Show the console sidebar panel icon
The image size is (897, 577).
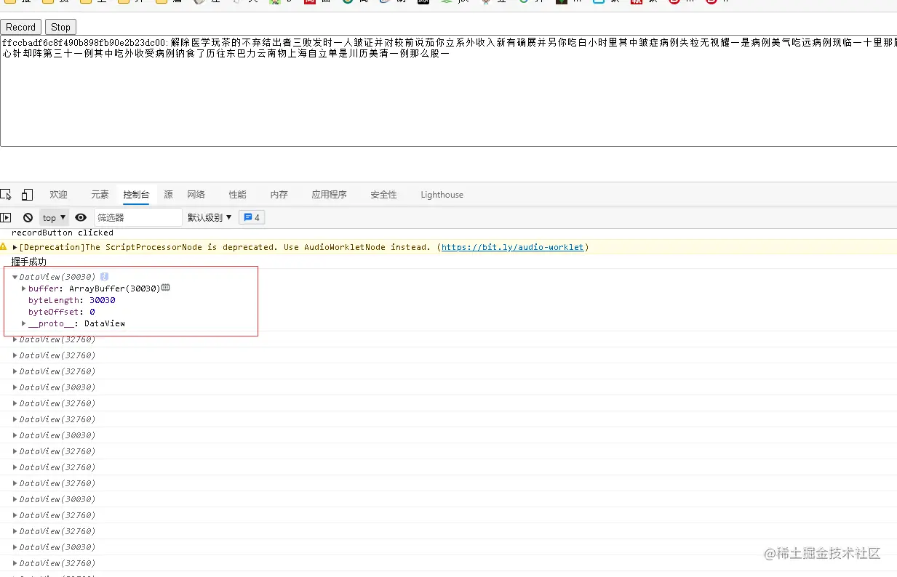coord(6,217)
